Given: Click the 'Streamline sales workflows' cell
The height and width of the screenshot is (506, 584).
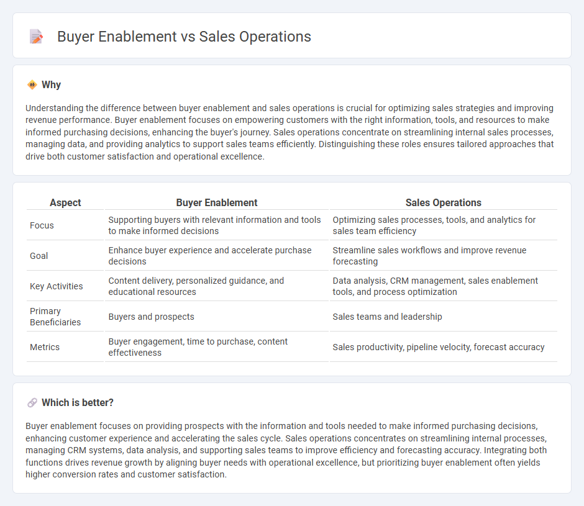Looking at the screenshot, I should click(x=443, y=256).
